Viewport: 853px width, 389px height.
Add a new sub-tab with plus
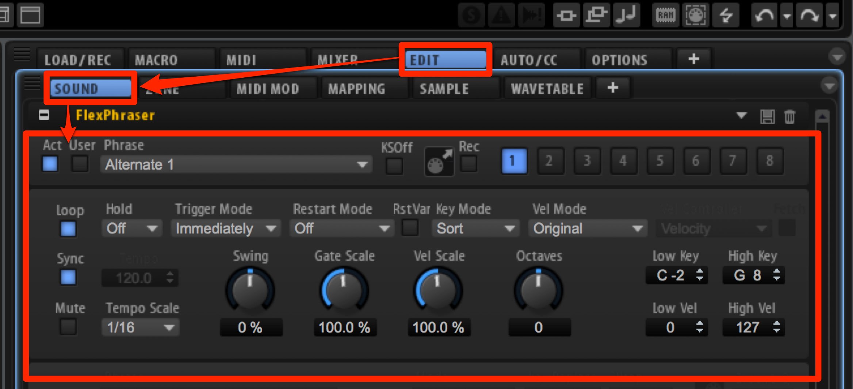coord(612,88)
